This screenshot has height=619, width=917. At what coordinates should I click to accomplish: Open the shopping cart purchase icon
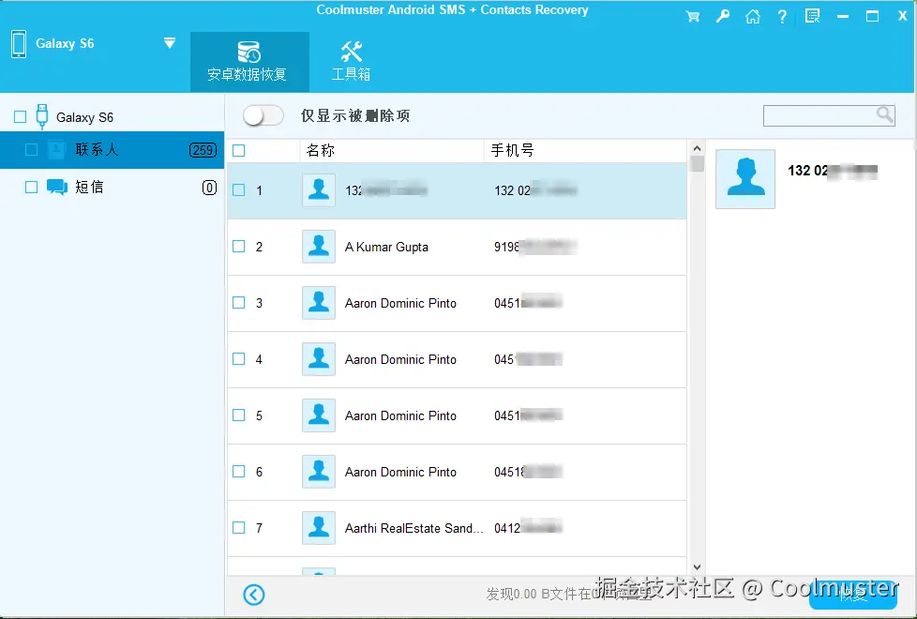coord(693,16)
